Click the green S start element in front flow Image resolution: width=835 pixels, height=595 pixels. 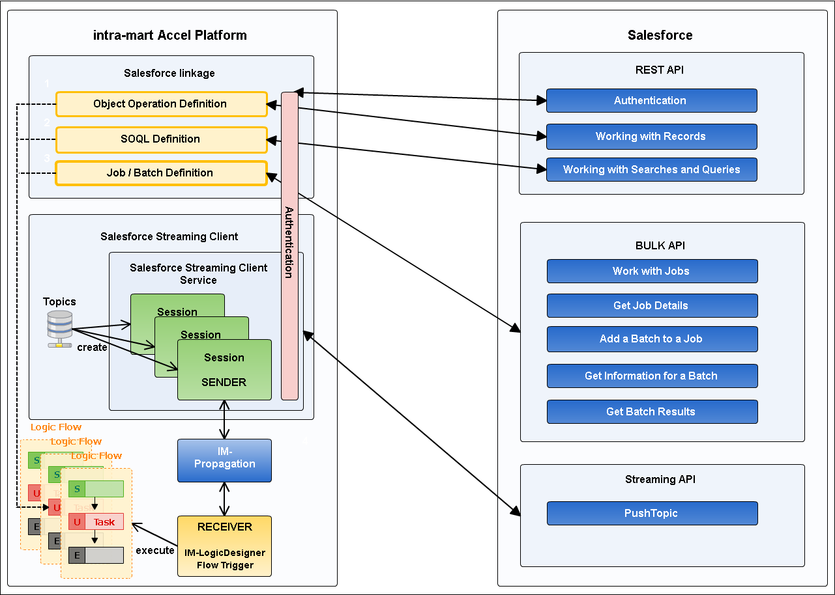click(x=96, y=488)
